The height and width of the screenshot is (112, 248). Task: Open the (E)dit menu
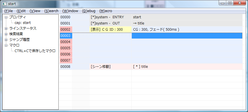tap(21, 11)
